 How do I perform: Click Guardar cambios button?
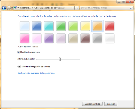click(92, 104)
